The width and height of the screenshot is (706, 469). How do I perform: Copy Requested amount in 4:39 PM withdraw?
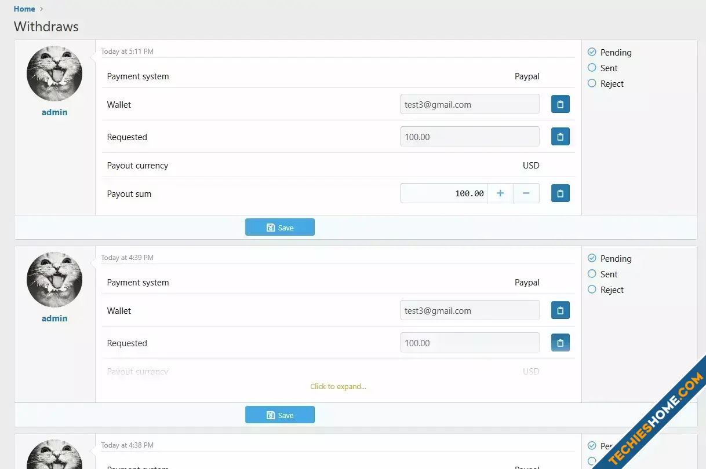point(560,343)
